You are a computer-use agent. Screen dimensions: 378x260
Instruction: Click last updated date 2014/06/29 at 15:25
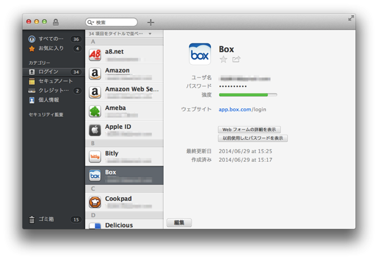point(246,151)
